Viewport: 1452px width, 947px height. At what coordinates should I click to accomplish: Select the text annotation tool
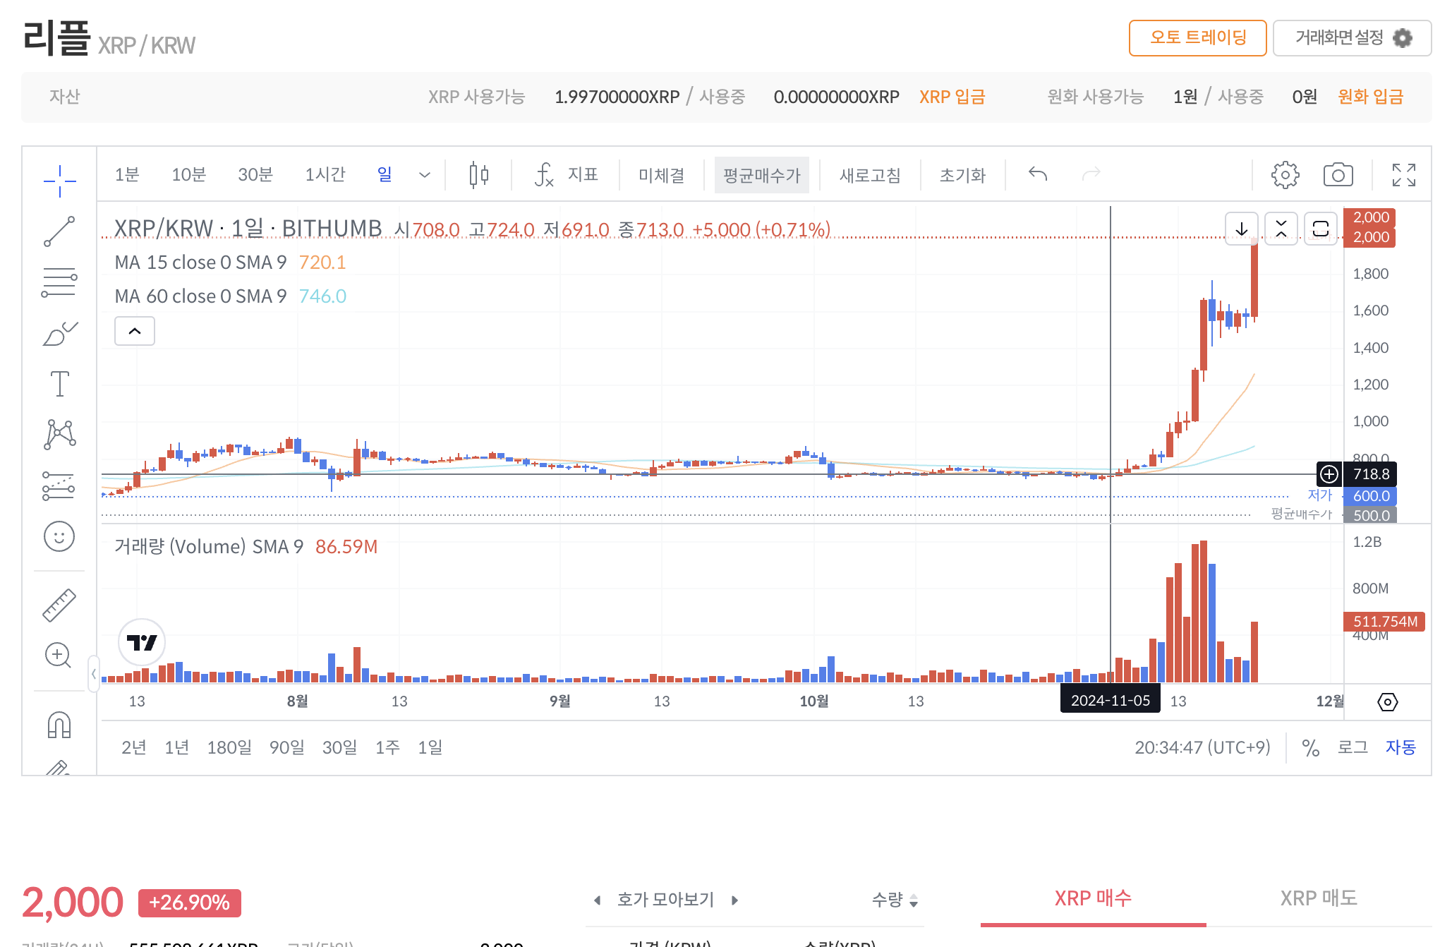[60, 383]
